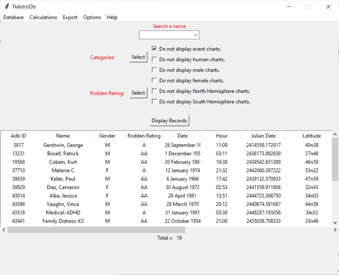This screenshot has height=275, width=339.
Task: Close the TkAstroDb window
Action: point(329,7)
